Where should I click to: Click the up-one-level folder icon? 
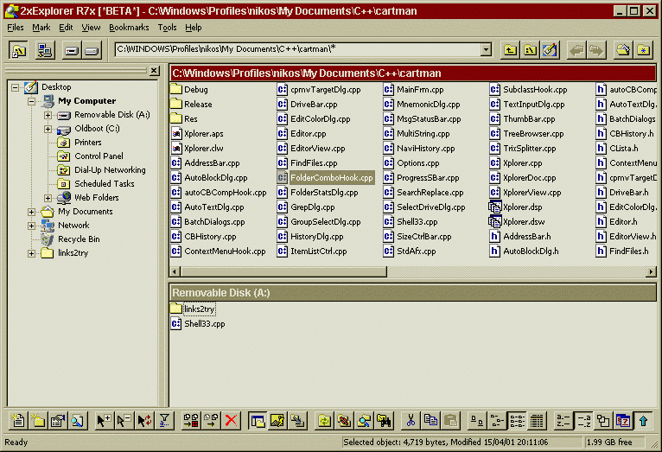point(511,50)
